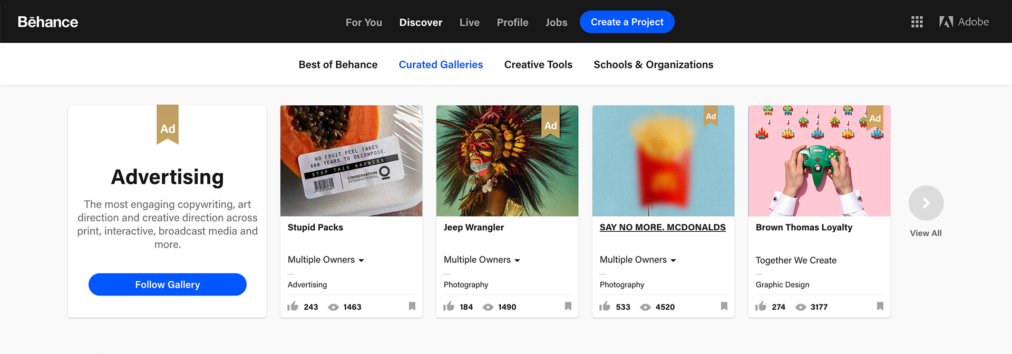The image size is (1012, 354).
Task: Open the Jeep Wrangler feathered mask thumbnail
Action: [x=508, y=161]
